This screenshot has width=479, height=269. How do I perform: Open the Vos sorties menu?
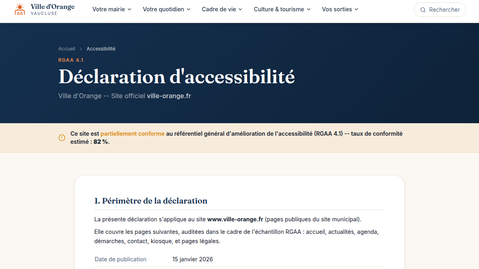click(340, 9)
